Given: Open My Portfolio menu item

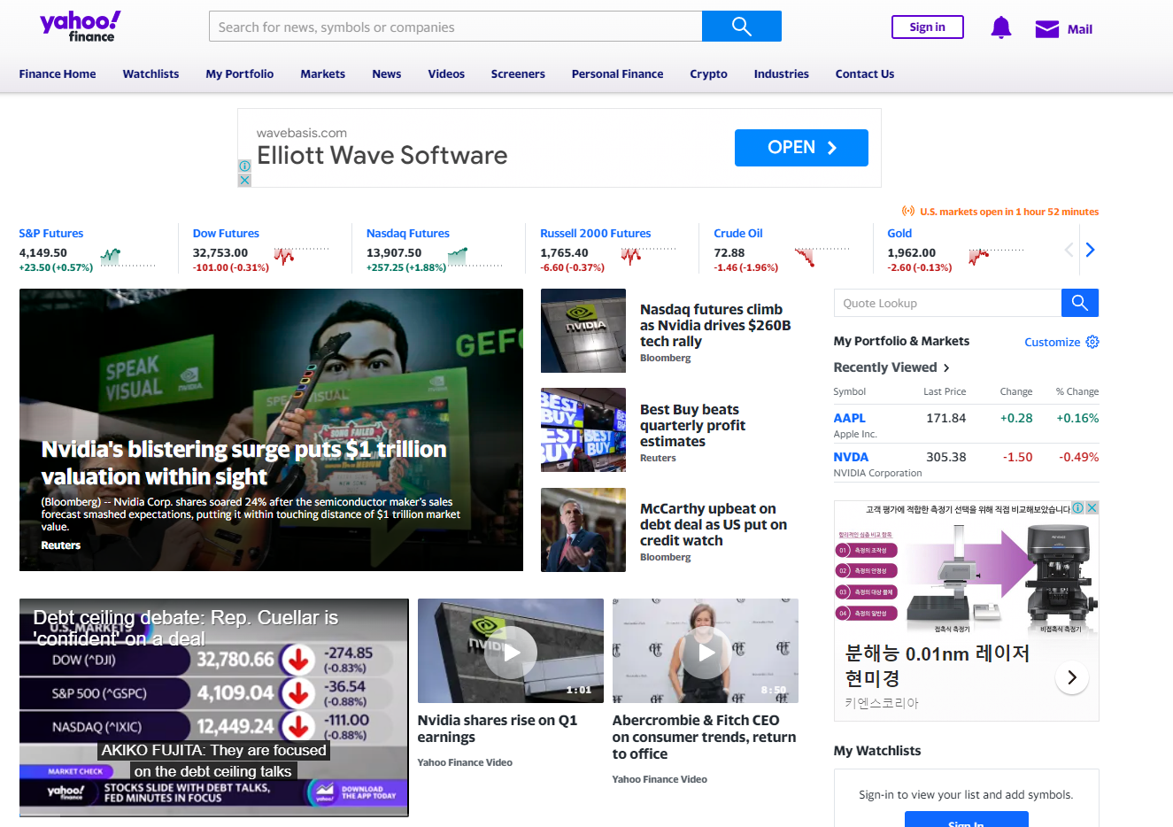Looking at the screenshot, I should tap(240, 73).
